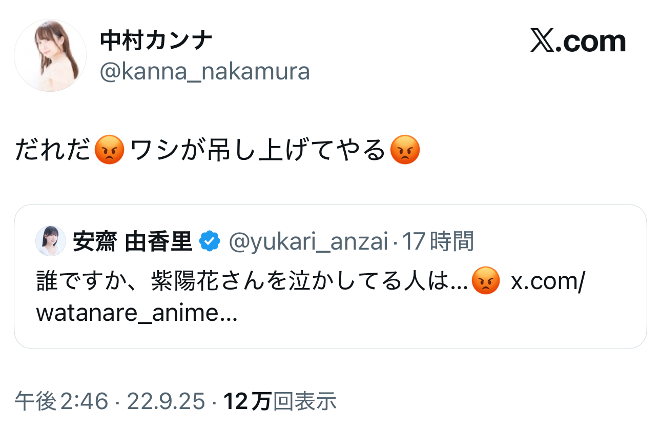Image resolution: width=661 pixels, height=429 pixels.
Task: Click the blue verified badge
Action: point(210,241)
